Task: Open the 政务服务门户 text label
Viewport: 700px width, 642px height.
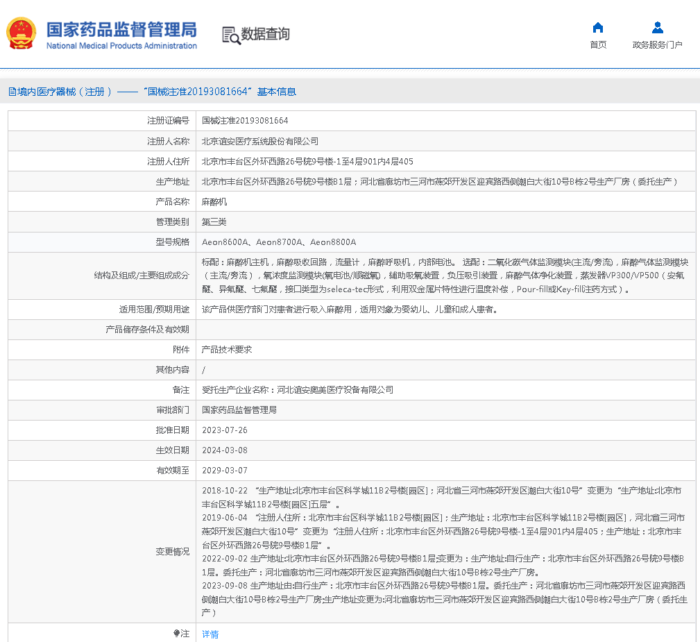Action: 657,45
